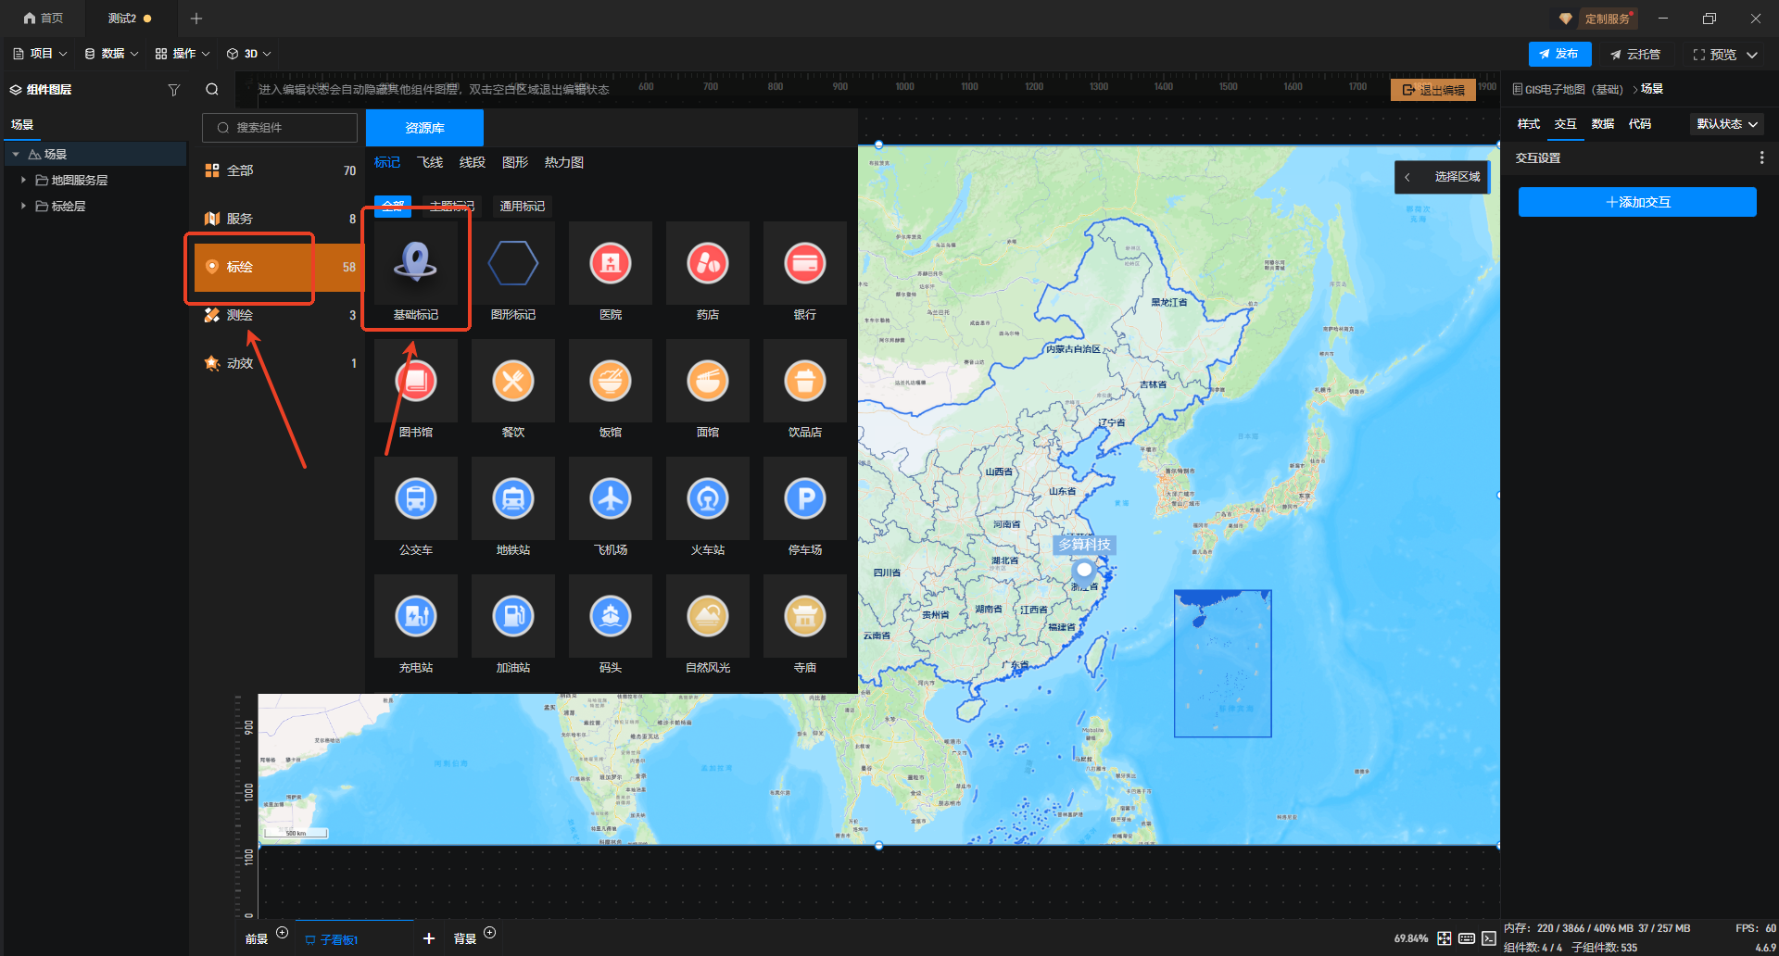Switch to the 飞线 tab

point(430,163)
